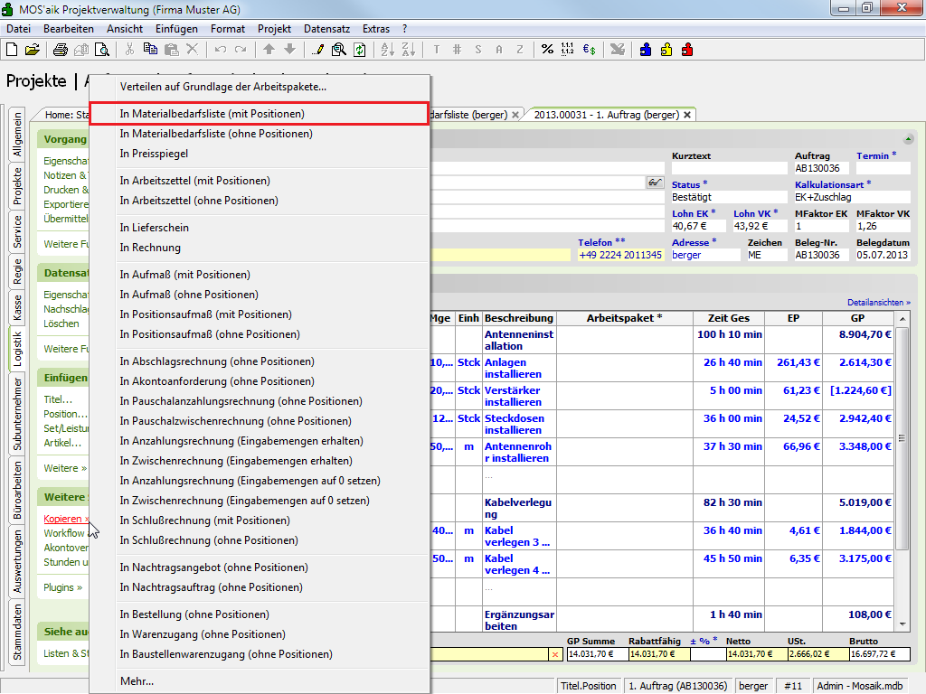Select In Materialbedarfsliste (mit Positionen)
926x694 pixels.
click(260, 113)
